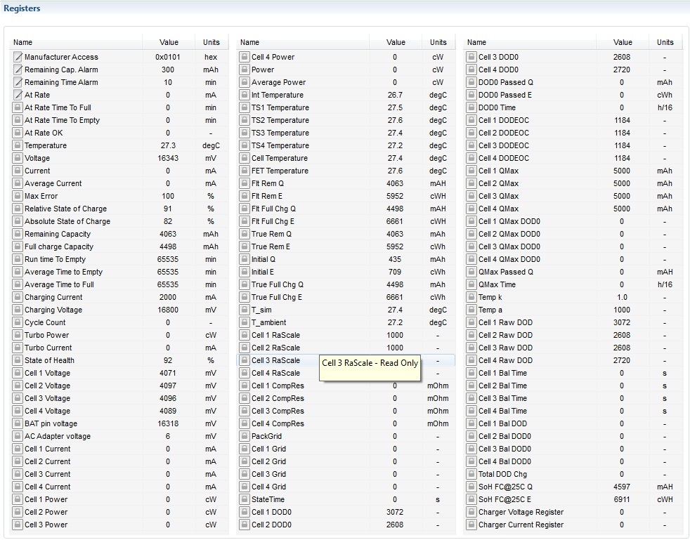Click the lock icon for Charging Voltage

18,310
